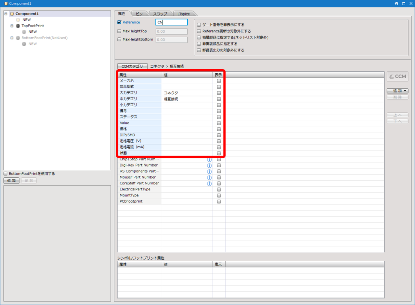Check 部品表出力の対象外にする option

click(x=199, y=50)
